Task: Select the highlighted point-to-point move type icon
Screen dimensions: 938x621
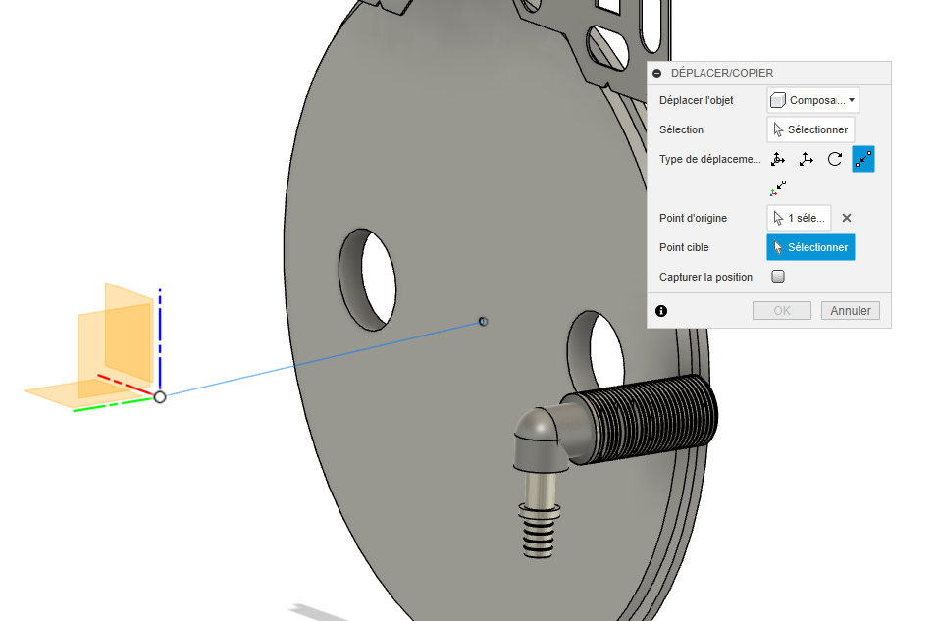Action: [x=862, y=158]
